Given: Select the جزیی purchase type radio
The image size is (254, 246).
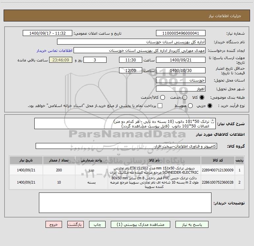Looking at the screenshot, I should coord(209,106).
